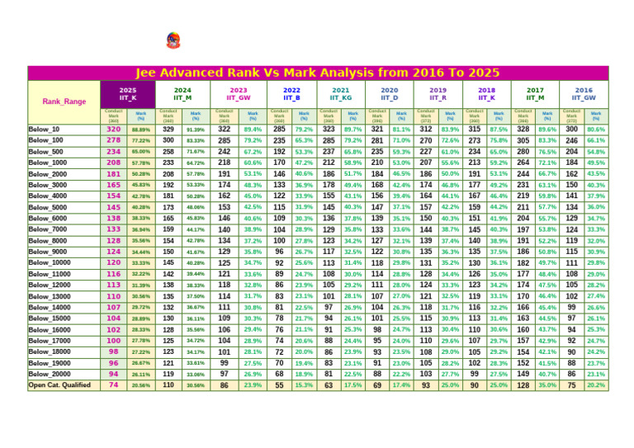This screenshot has height=448, width=634.
Task: Select the 'Below_12000' row label
Action: 50,285
